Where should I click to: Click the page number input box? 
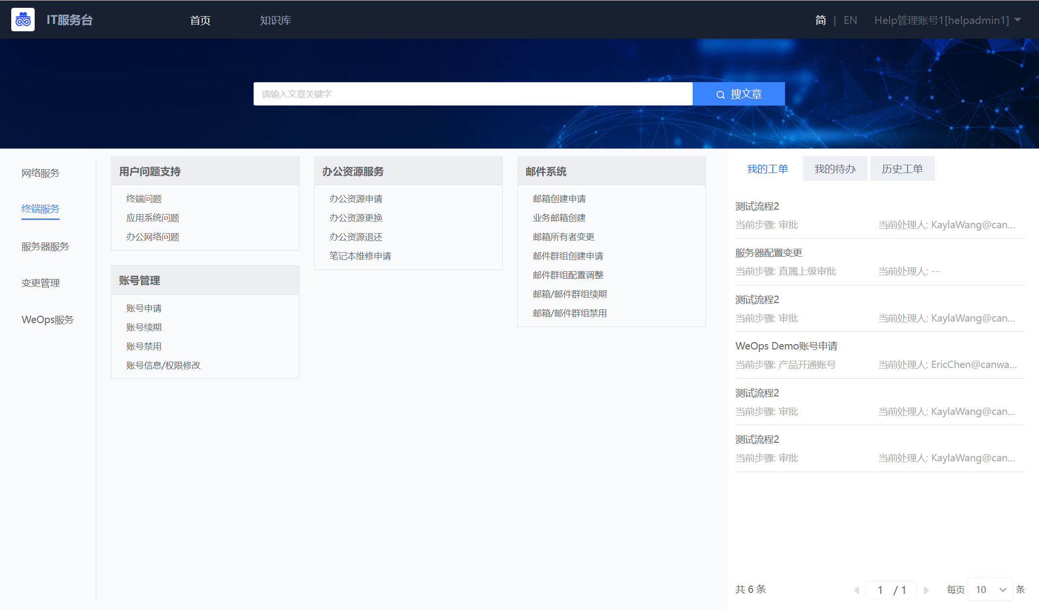click(880, 590)
